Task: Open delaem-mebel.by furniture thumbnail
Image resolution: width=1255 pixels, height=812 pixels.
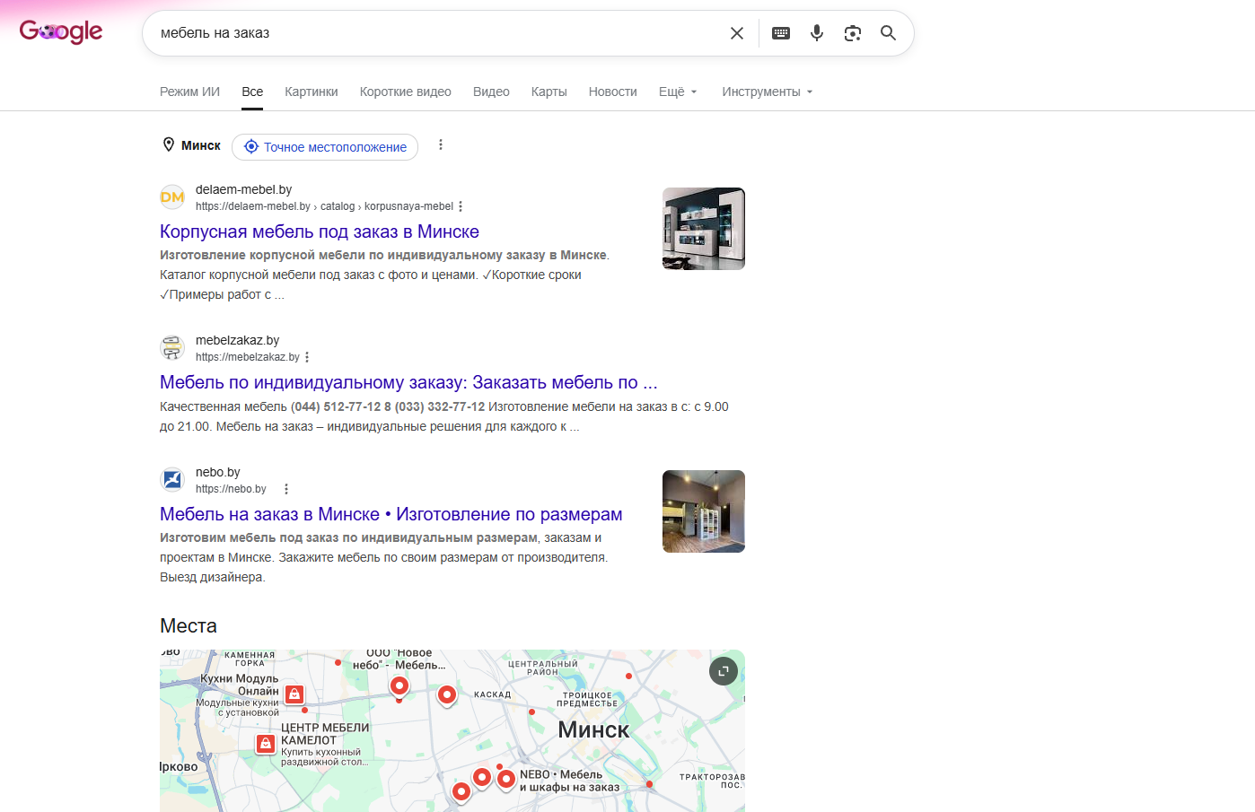Action: tap(704, 229)
